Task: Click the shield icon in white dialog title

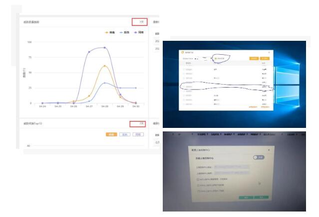Action: 183,52
